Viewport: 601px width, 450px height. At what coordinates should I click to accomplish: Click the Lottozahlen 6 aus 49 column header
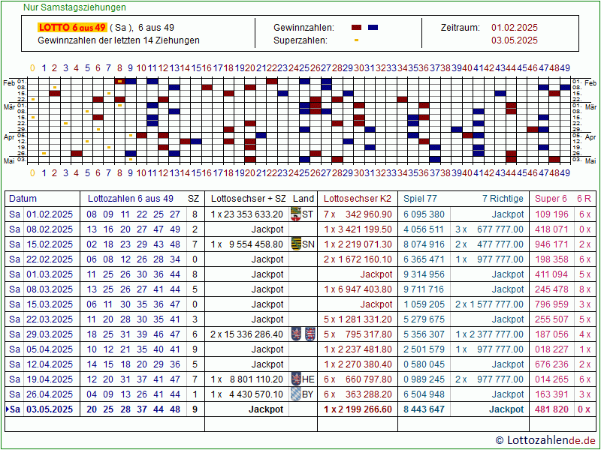click(x=130, y=199)
